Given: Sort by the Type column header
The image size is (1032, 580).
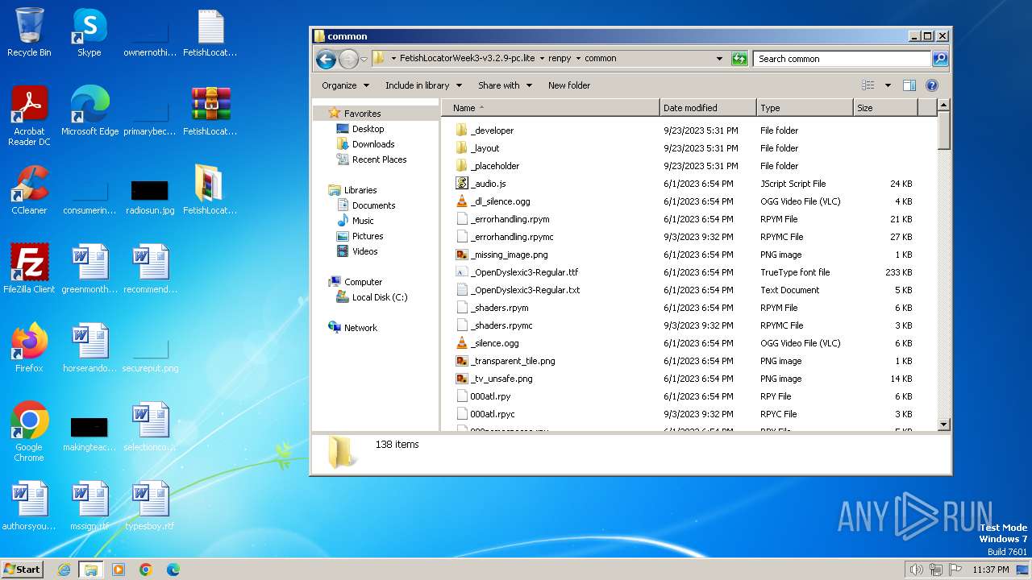Looking at the screenshot, I should point(805,108).
